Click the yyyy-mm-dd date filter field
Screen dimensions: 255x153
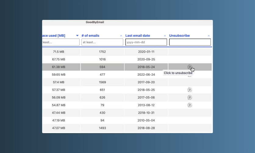coord(146,42)
